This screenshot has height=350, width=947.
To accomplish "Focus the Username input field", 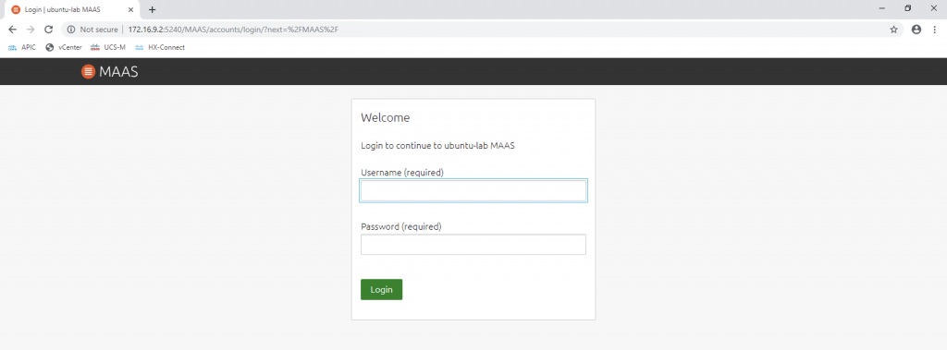I will pos(473,190).
